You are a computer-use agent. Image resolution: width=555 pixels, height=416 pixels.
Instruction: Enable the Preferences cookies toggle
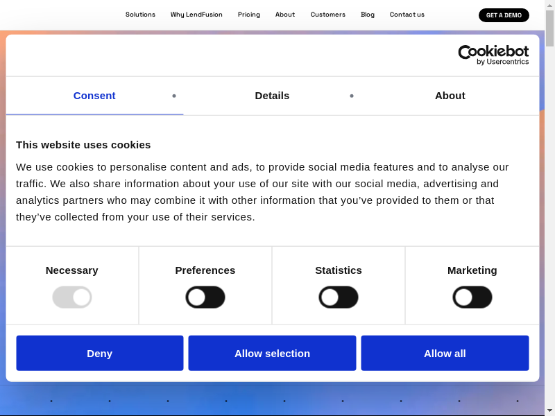pos(205,297)
